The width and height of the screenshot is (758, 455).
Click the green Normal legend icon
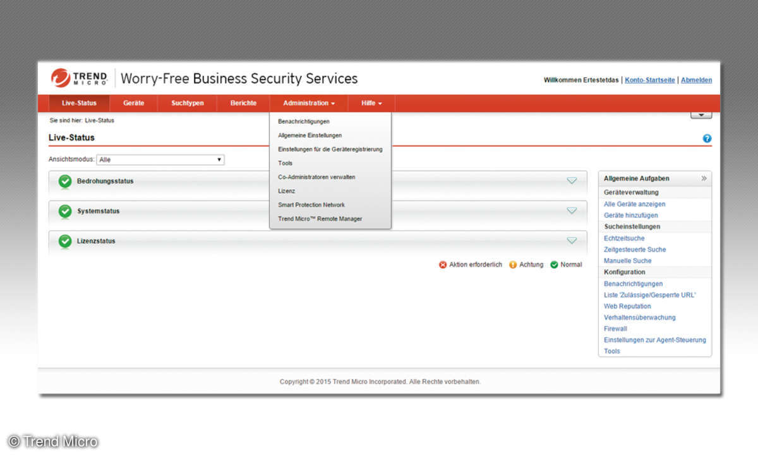pos(554,265)
